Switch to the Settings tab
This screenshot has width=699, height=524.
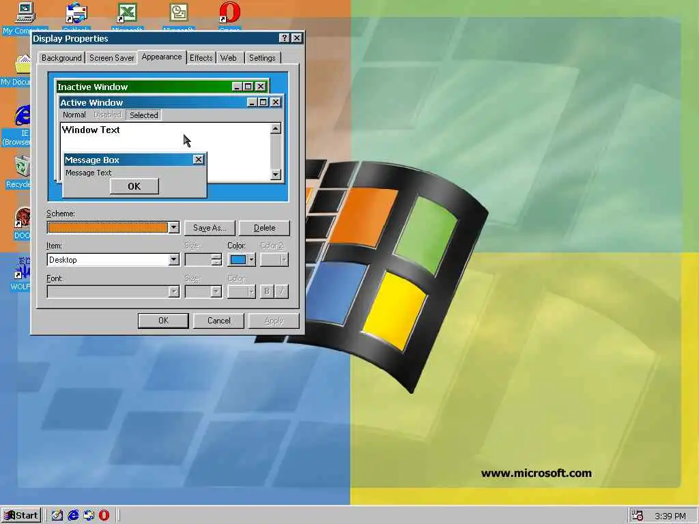[x=262, y=58]
